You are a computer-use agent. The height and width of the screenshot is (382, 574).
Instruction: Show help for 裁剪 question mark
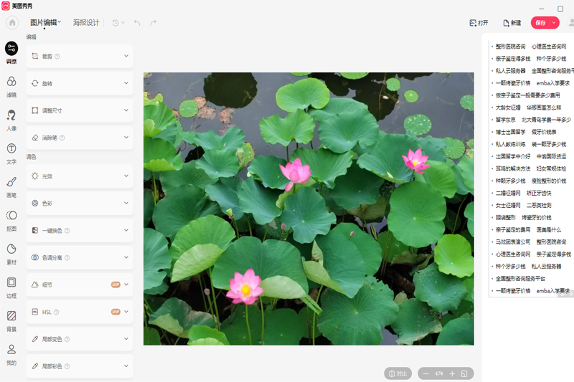point(57,57)
